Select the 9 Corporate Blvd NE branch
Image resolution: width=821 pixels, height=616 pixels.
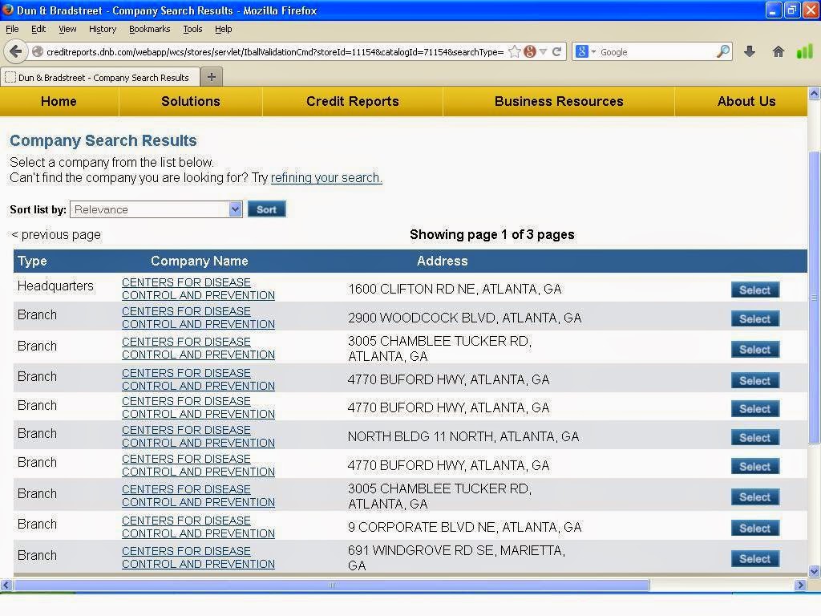tap(754, 529)
